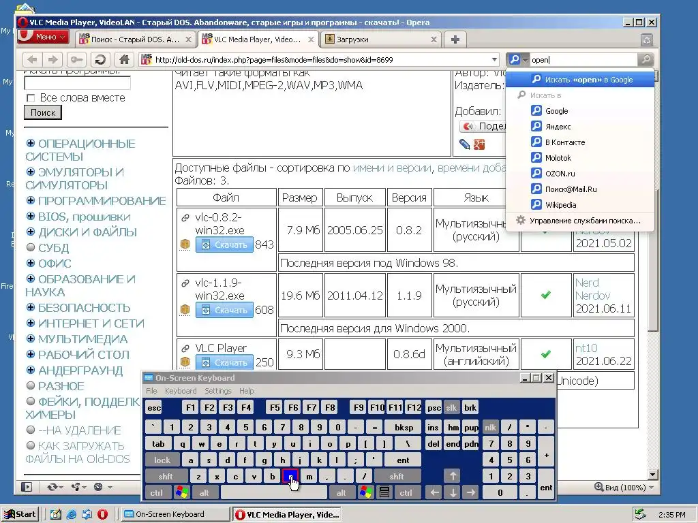Screen dimensions: 698x523
Task: Click the Поиск button in sidebar
Action: click(x=43, y=112)
